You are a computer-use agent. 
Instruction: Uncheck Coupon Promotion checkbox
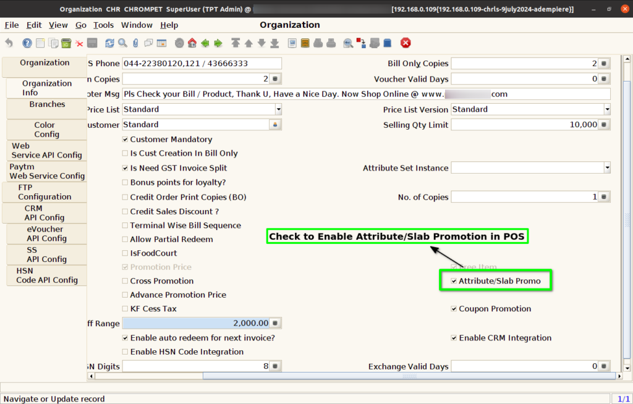pos(454,309)
